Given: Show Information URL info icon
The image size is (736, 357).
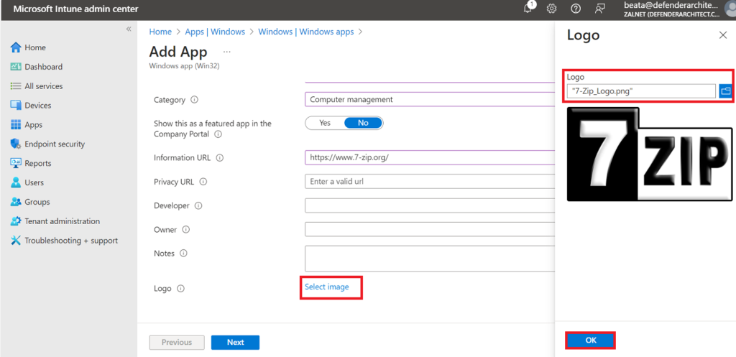Looking at the screenshot, I should (x=220, y=157).
